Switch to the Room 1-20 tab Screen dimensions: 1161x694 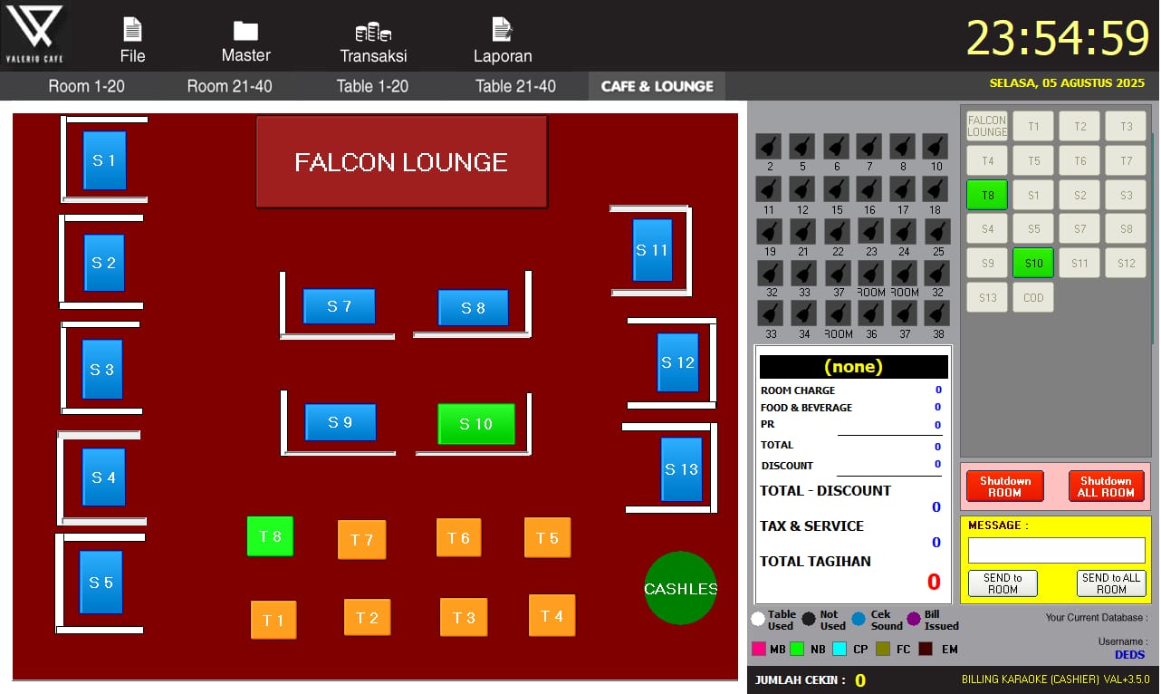point(86,86)
